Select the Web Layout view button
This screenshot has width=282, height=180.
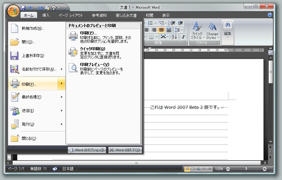point(198,169)
